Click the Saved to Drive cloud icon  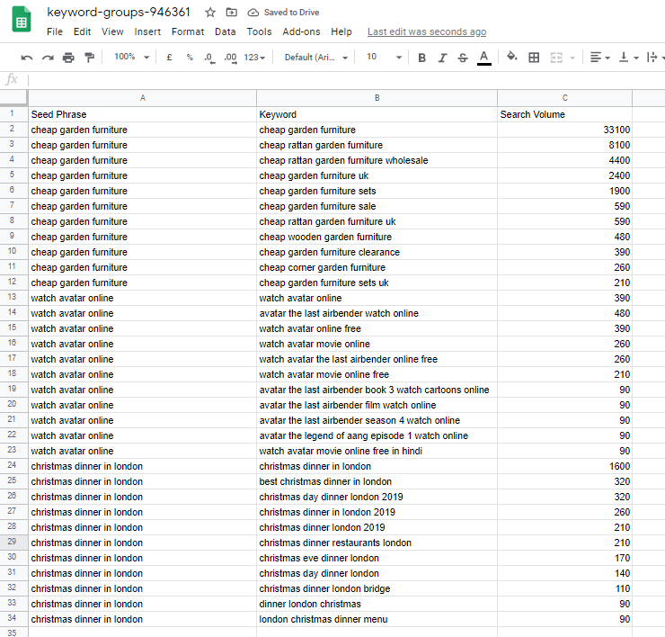[253, 13]
